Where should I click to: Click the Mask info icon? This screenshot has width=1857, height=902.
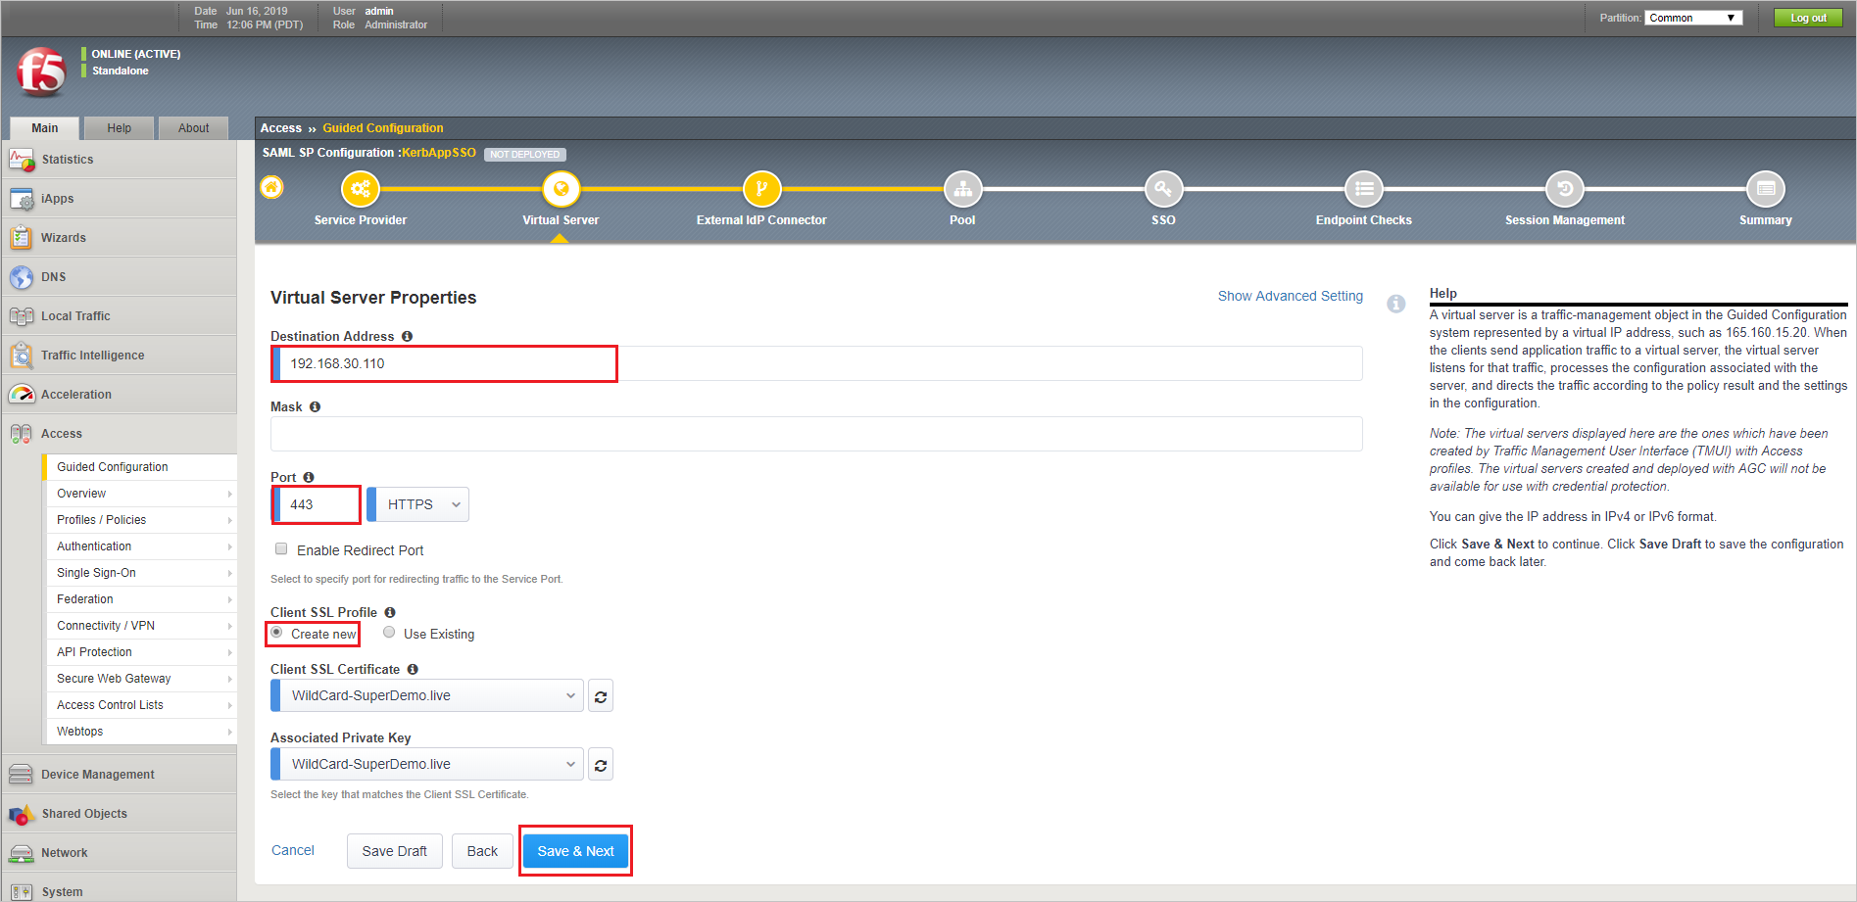315,406
